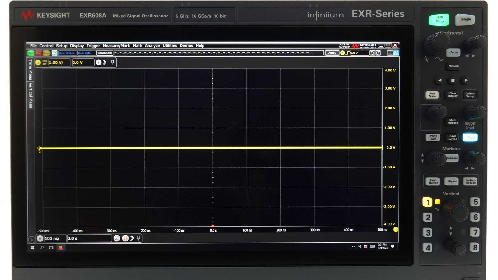The image size is (498, 280).
Task: Open the Control menu
Action: pos(46,46)
